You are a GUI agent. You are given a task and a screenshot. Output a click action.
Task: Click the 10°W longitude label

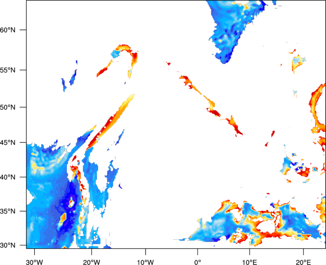point(145,262)
